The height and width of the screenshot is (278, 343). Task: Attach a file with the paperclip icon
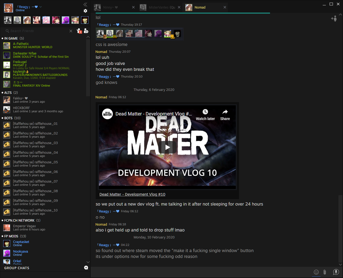(x=325, y=272)
